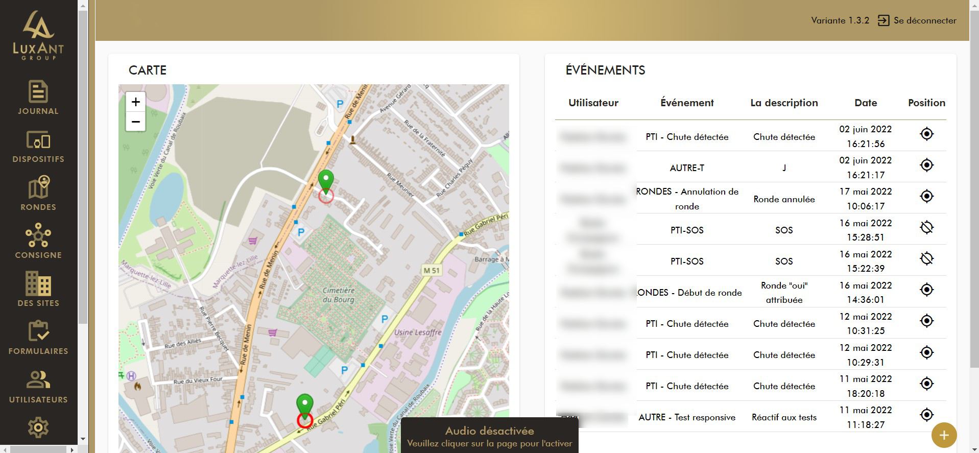
Task: Click the gold plus floating button
Action: click(x=944, y=435)
